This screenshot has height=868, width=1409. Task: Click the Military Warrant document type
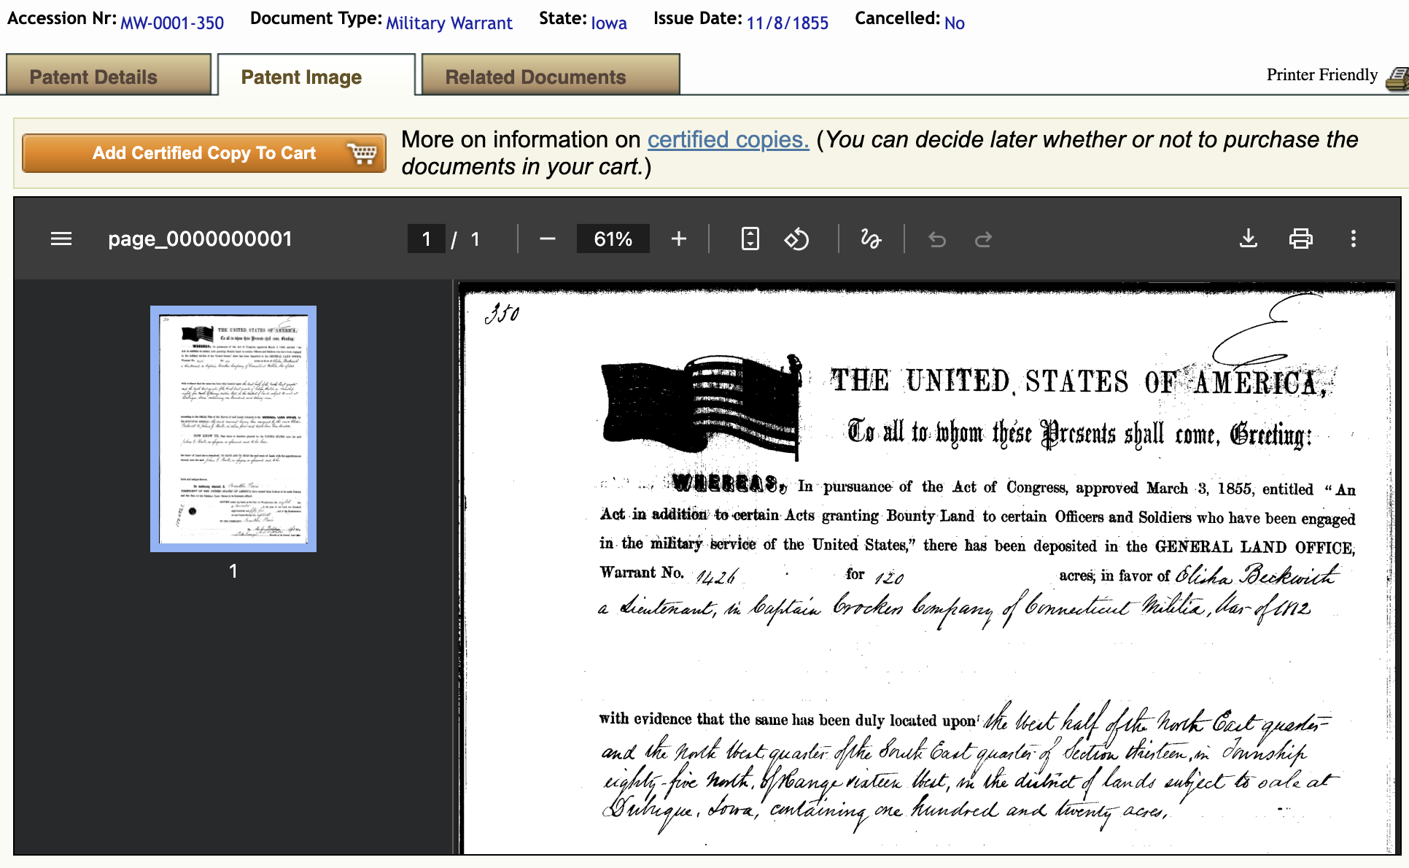[x=449, y=23]
